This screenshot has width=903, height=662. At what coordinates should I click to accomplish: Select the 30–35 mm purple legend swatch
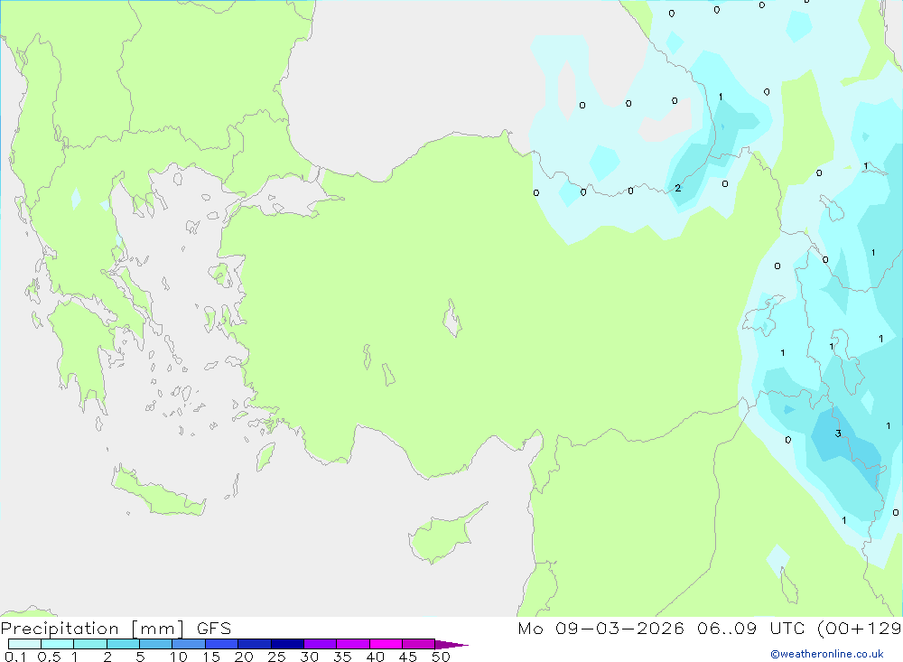[320, 644]
